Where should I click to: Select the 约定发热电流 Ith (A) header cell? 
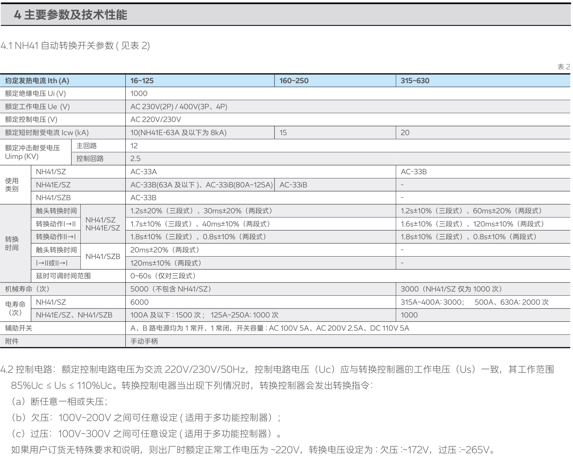point(37,81)
